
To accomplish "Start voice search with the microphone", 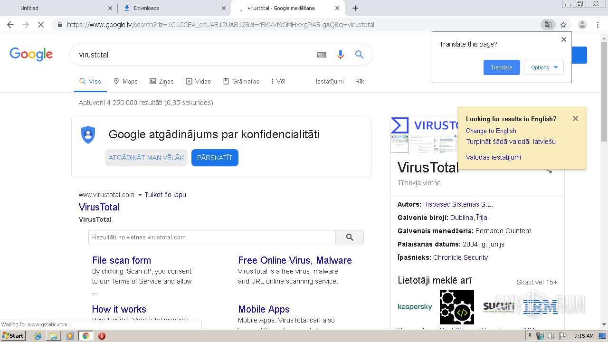I will pos(340,55).
